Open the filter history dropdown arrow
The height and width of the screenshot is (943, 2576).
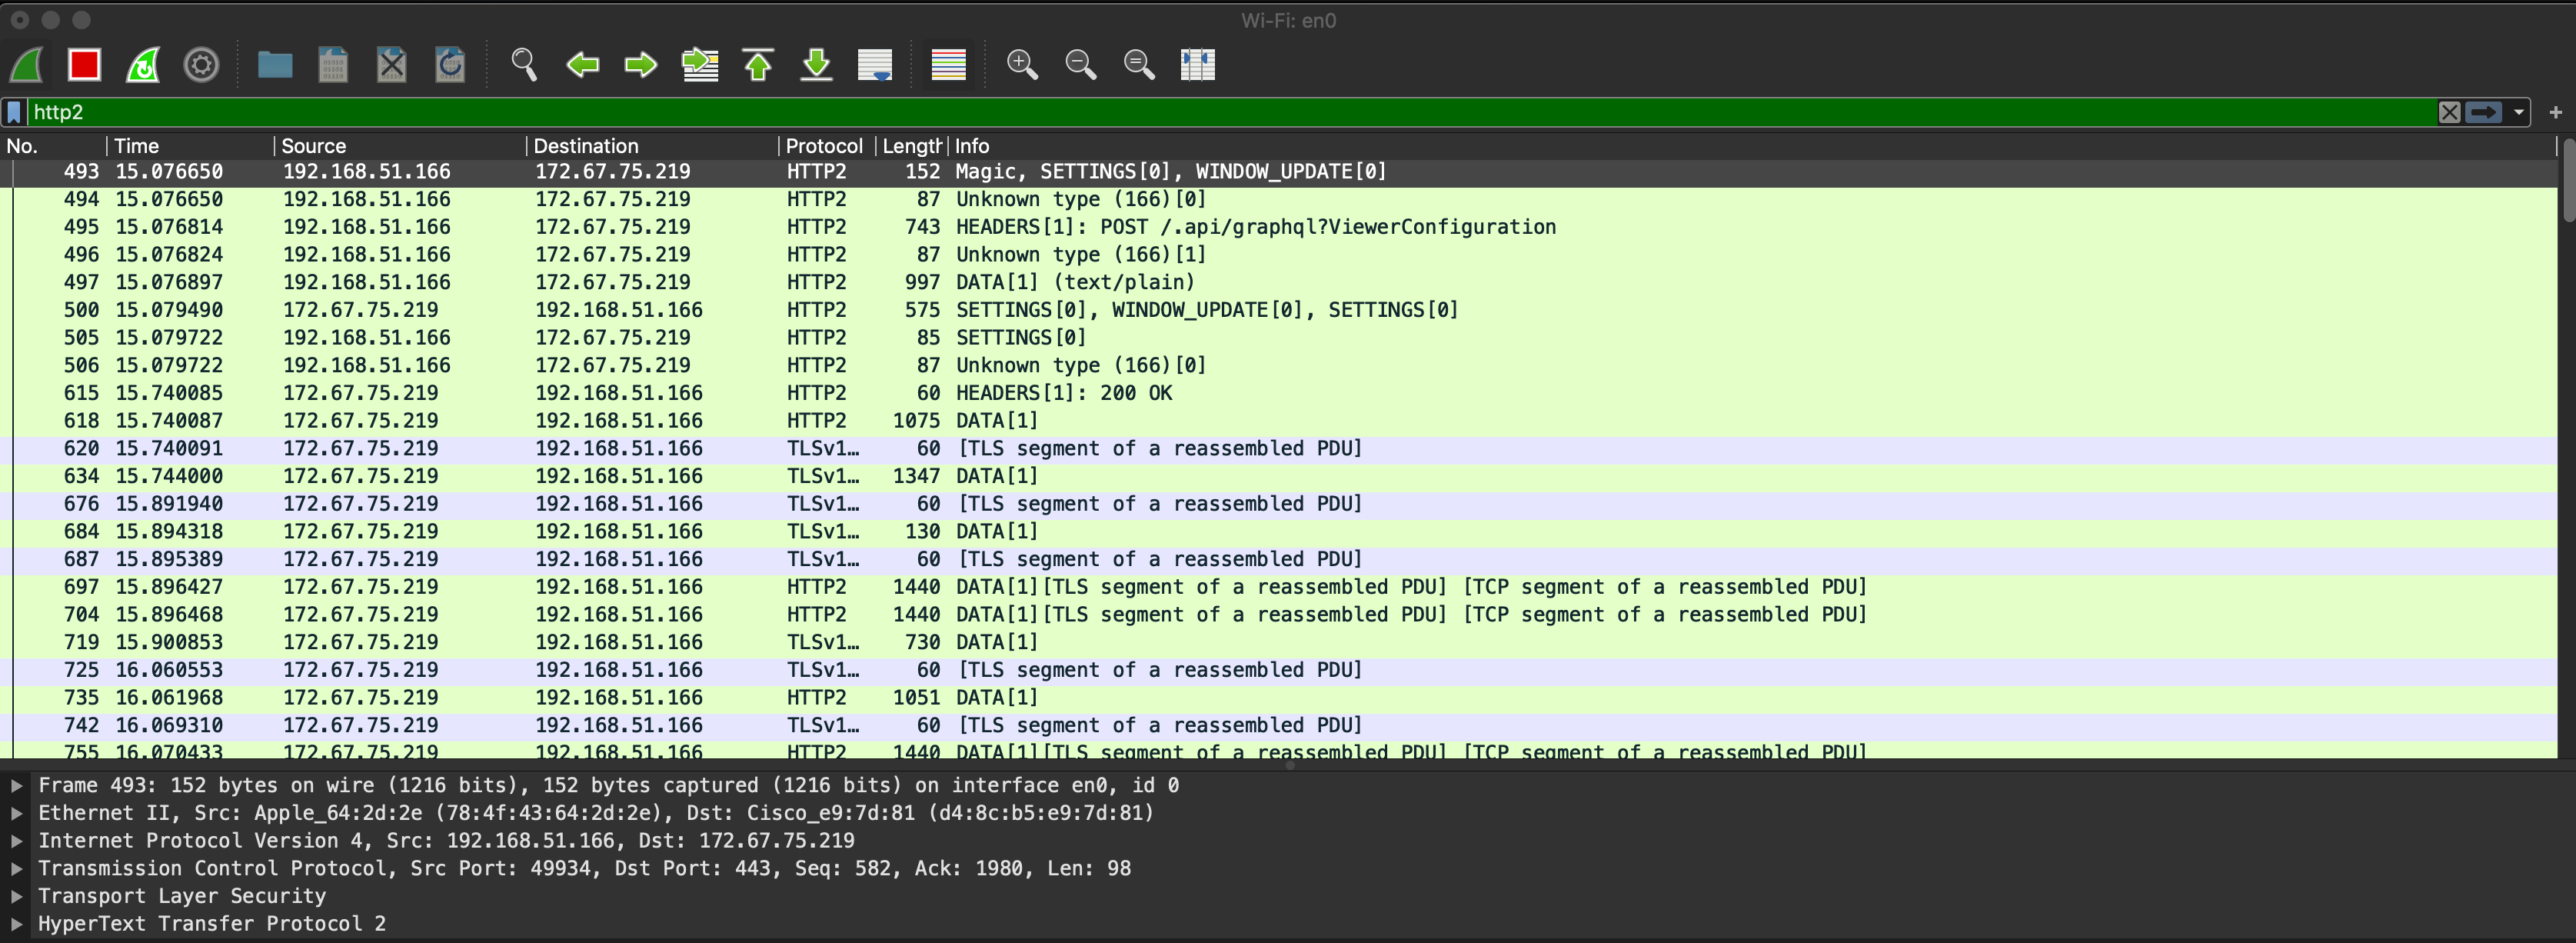pyautogui.click(x=2519, y=112)
